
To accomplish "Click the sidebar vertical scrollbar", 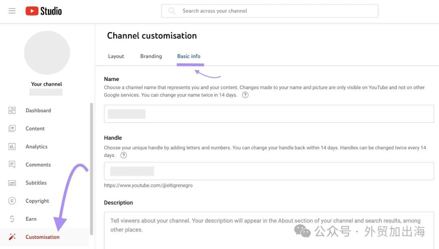I will point(91,169).
